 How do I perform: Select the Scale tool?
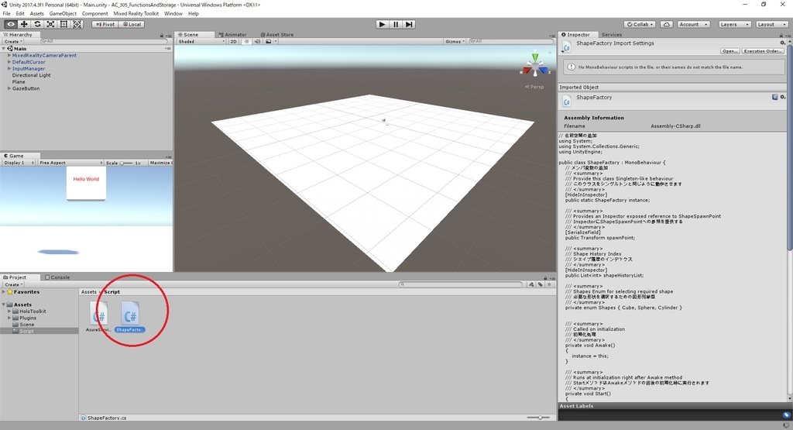50,24
